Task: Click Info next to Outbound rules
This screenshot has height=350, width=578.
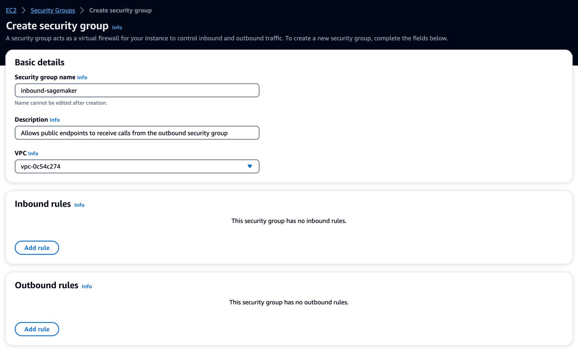Action: click(x=87, y=286)
